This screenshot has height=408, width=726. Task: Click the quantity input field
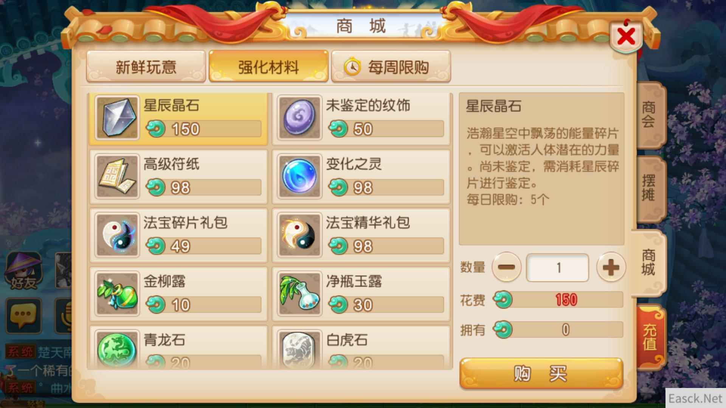pos(558,268)
